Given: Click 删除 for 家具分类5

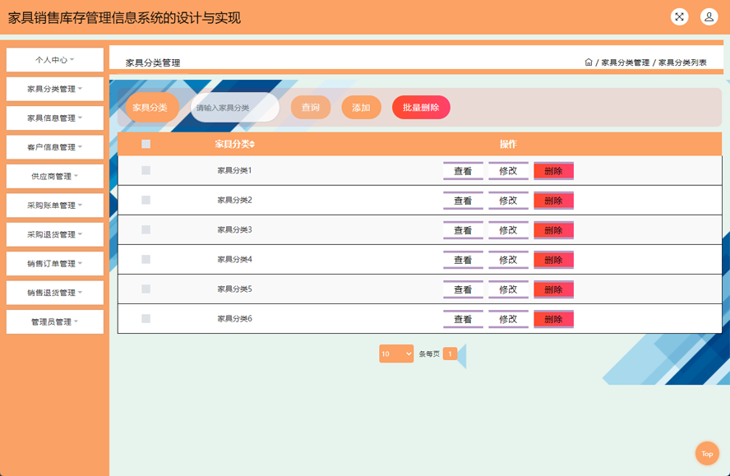Looking at the screenshot, I should click(x=553, y=289).
